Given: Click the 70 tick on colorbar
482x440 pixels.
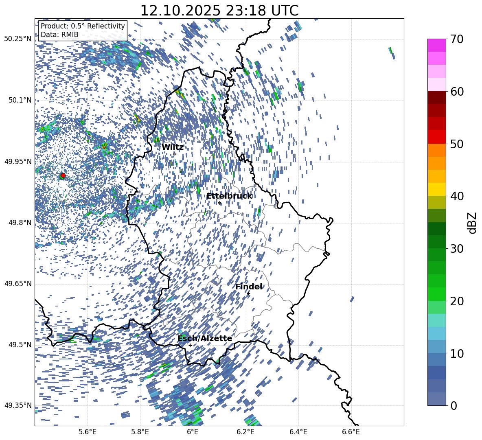Looking at the screenshot, I should pyautogui.click(x=457, y=39).
